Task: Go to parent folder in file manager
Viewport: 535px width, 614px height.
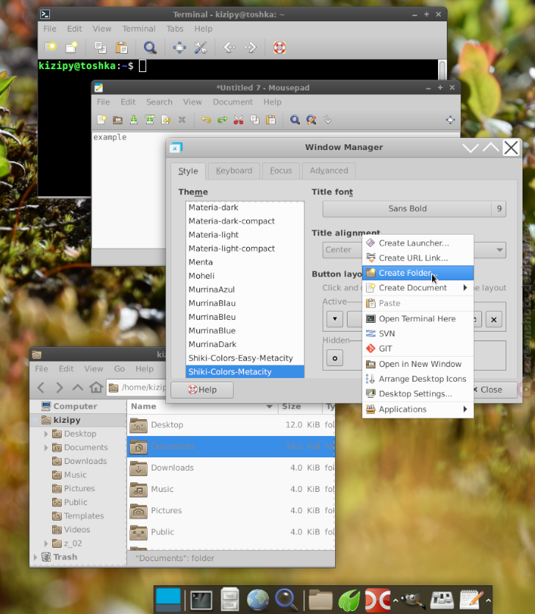Action: (x=77, y=388)
